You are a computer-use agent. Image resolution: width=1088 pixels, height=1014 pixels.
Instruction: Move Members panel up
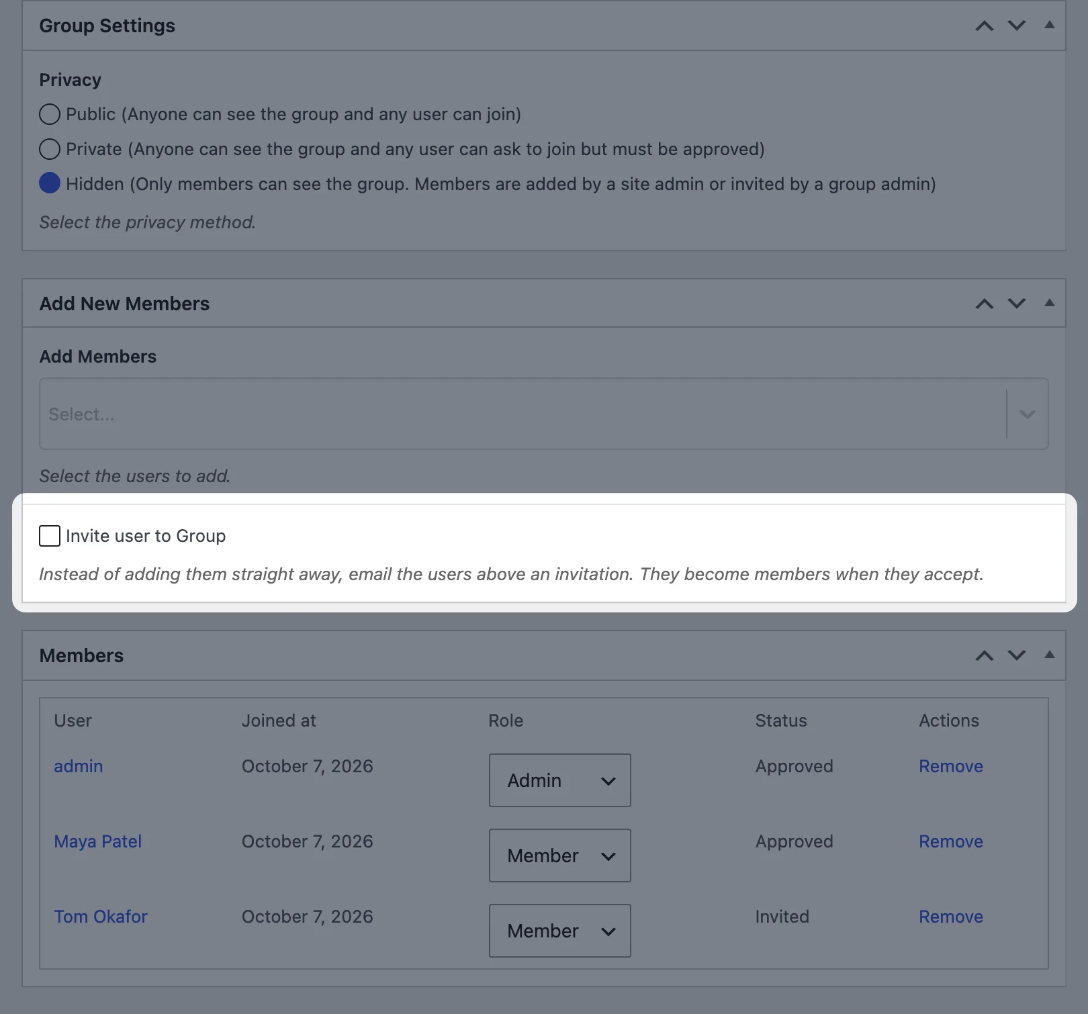985,655
